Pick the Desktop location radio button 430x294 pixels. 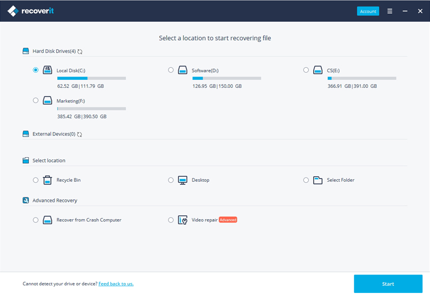point(171,180)
